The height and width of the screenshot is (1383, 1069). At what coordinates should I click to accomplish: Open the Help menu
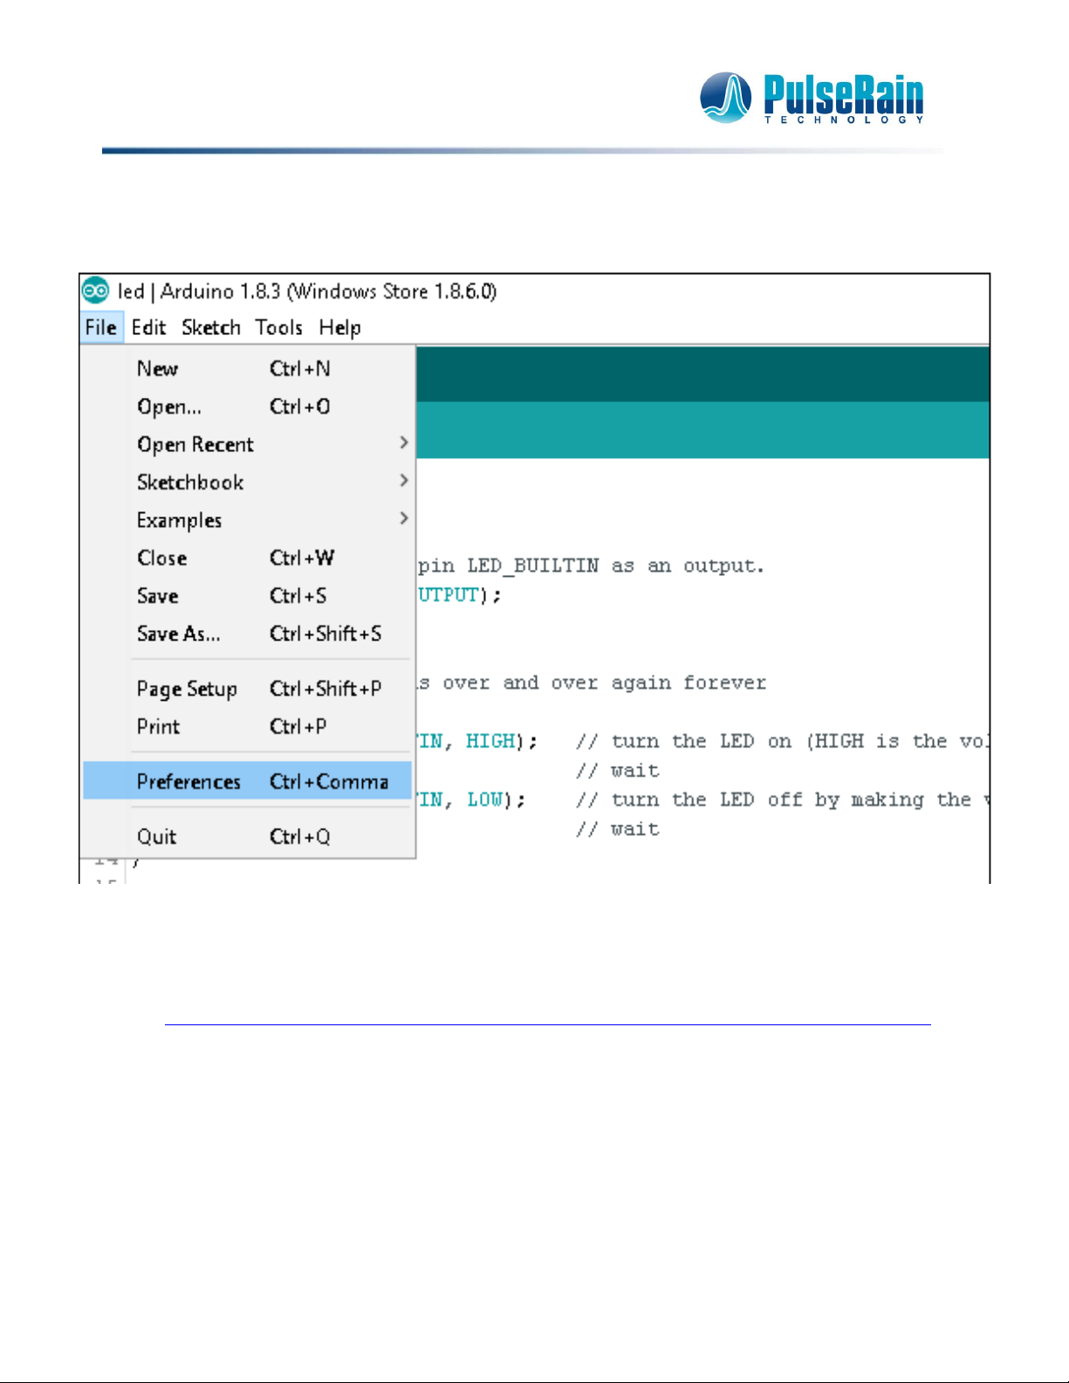point(339,328)
